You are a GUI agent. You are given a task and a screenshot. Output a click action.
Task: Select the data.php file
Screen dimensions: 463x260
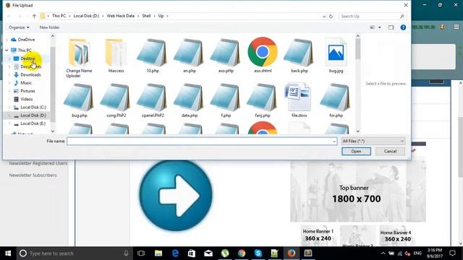pyautogui.click(x=190, y=100)
